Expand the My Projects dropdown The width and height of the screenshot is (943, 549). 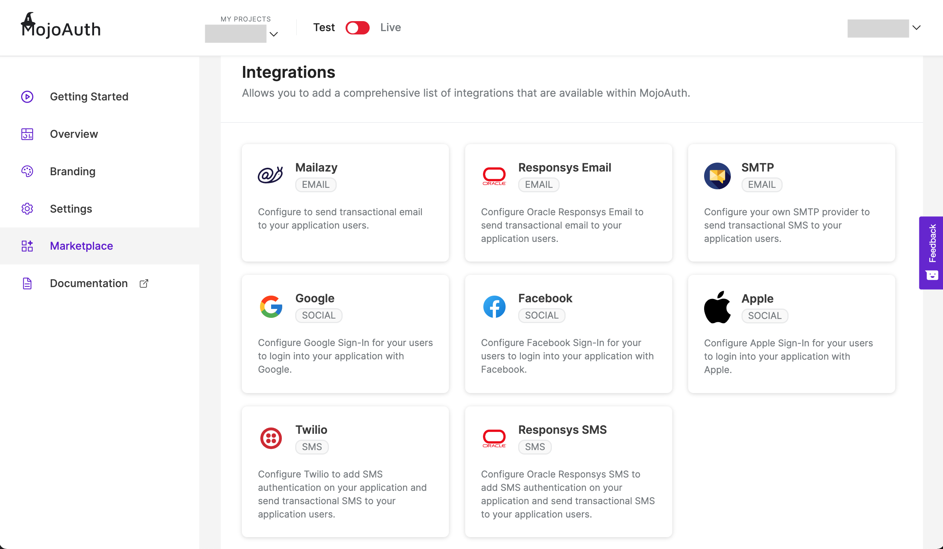coord(274,34)
